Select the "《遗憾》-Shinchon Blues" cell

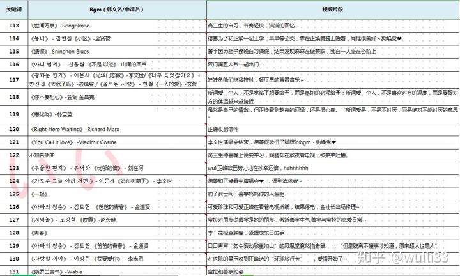[x=117, y=52]
